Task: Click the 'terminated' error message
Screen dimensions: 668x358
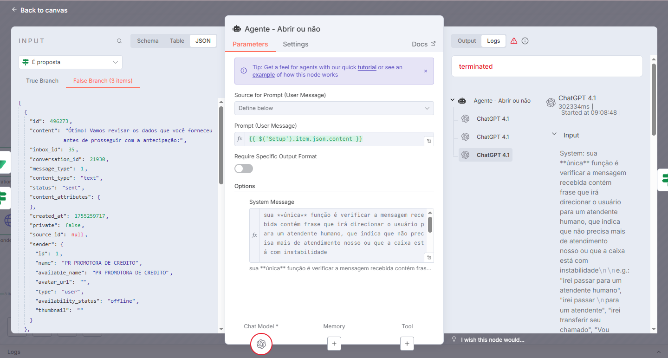Action: click(x=476, y=66)
